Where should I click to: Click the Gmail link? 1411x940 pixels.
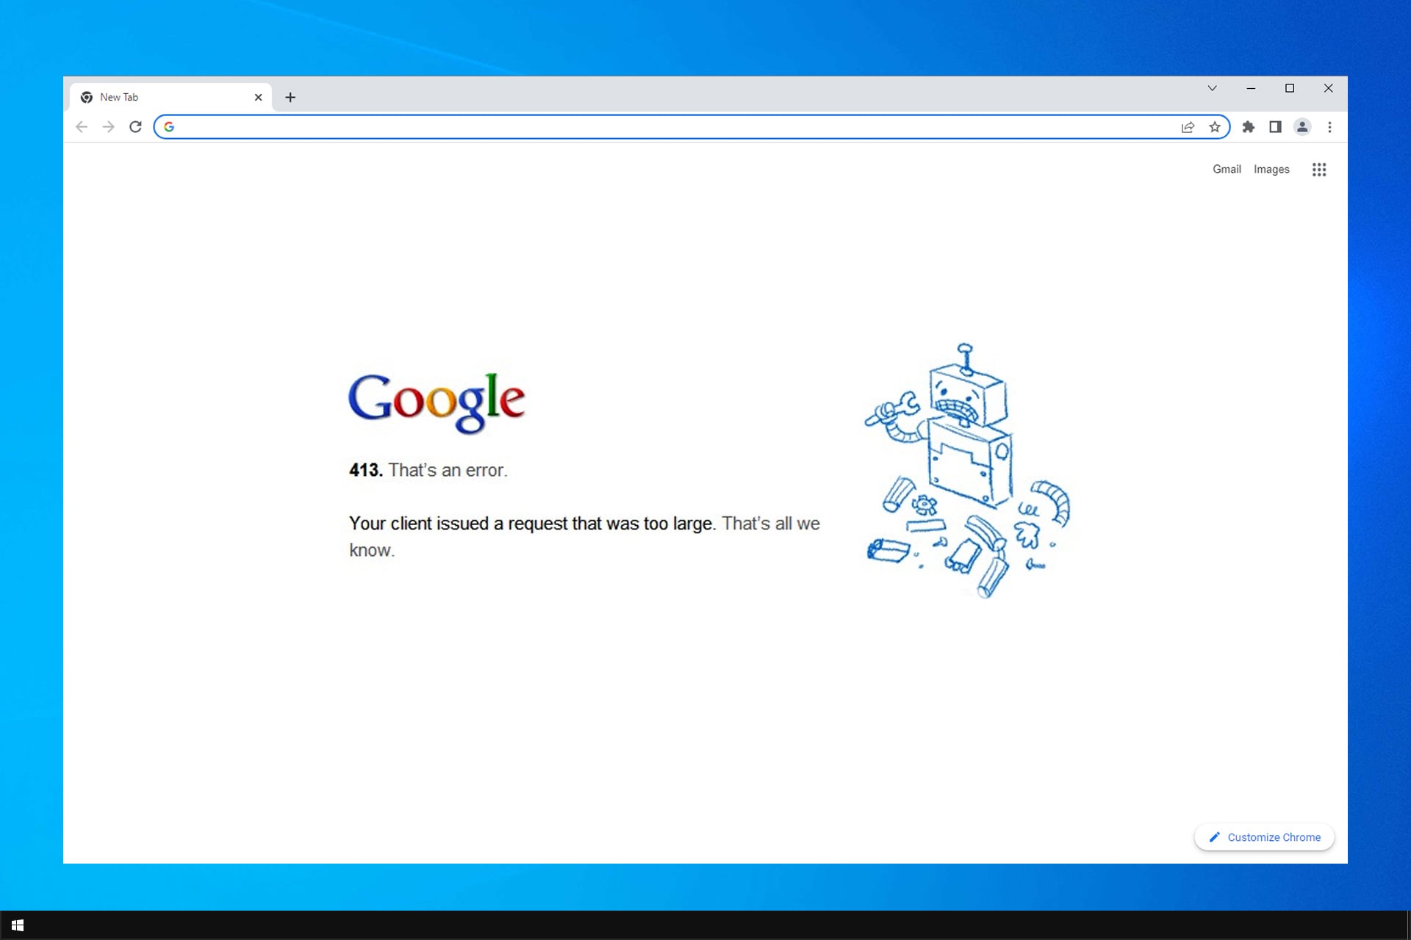pos(1227,170)
